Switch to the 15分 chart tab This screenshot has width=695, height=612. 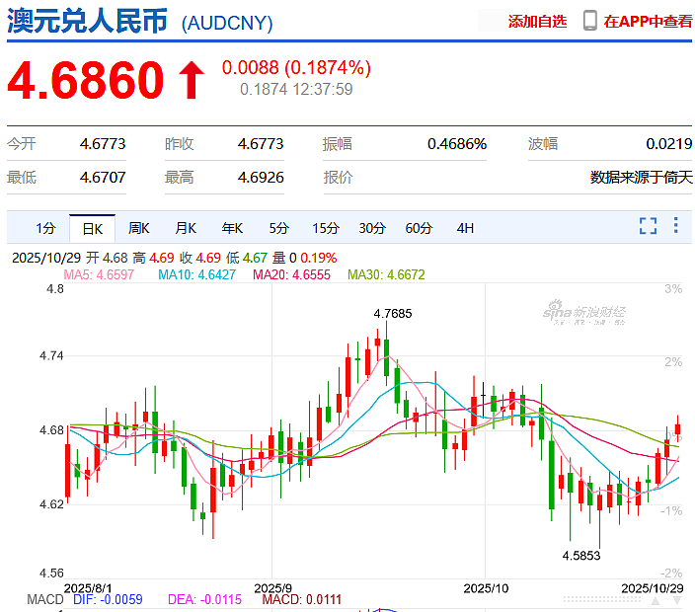click(x=326, y=228)
